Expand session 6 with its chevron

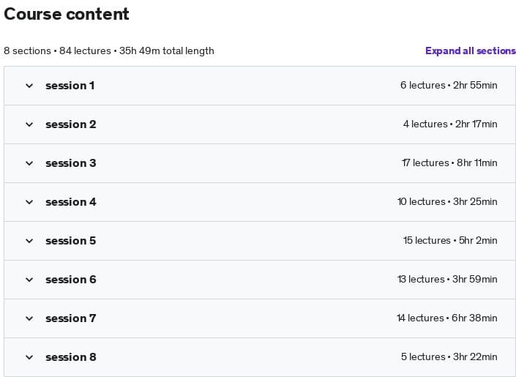point(29,280)
